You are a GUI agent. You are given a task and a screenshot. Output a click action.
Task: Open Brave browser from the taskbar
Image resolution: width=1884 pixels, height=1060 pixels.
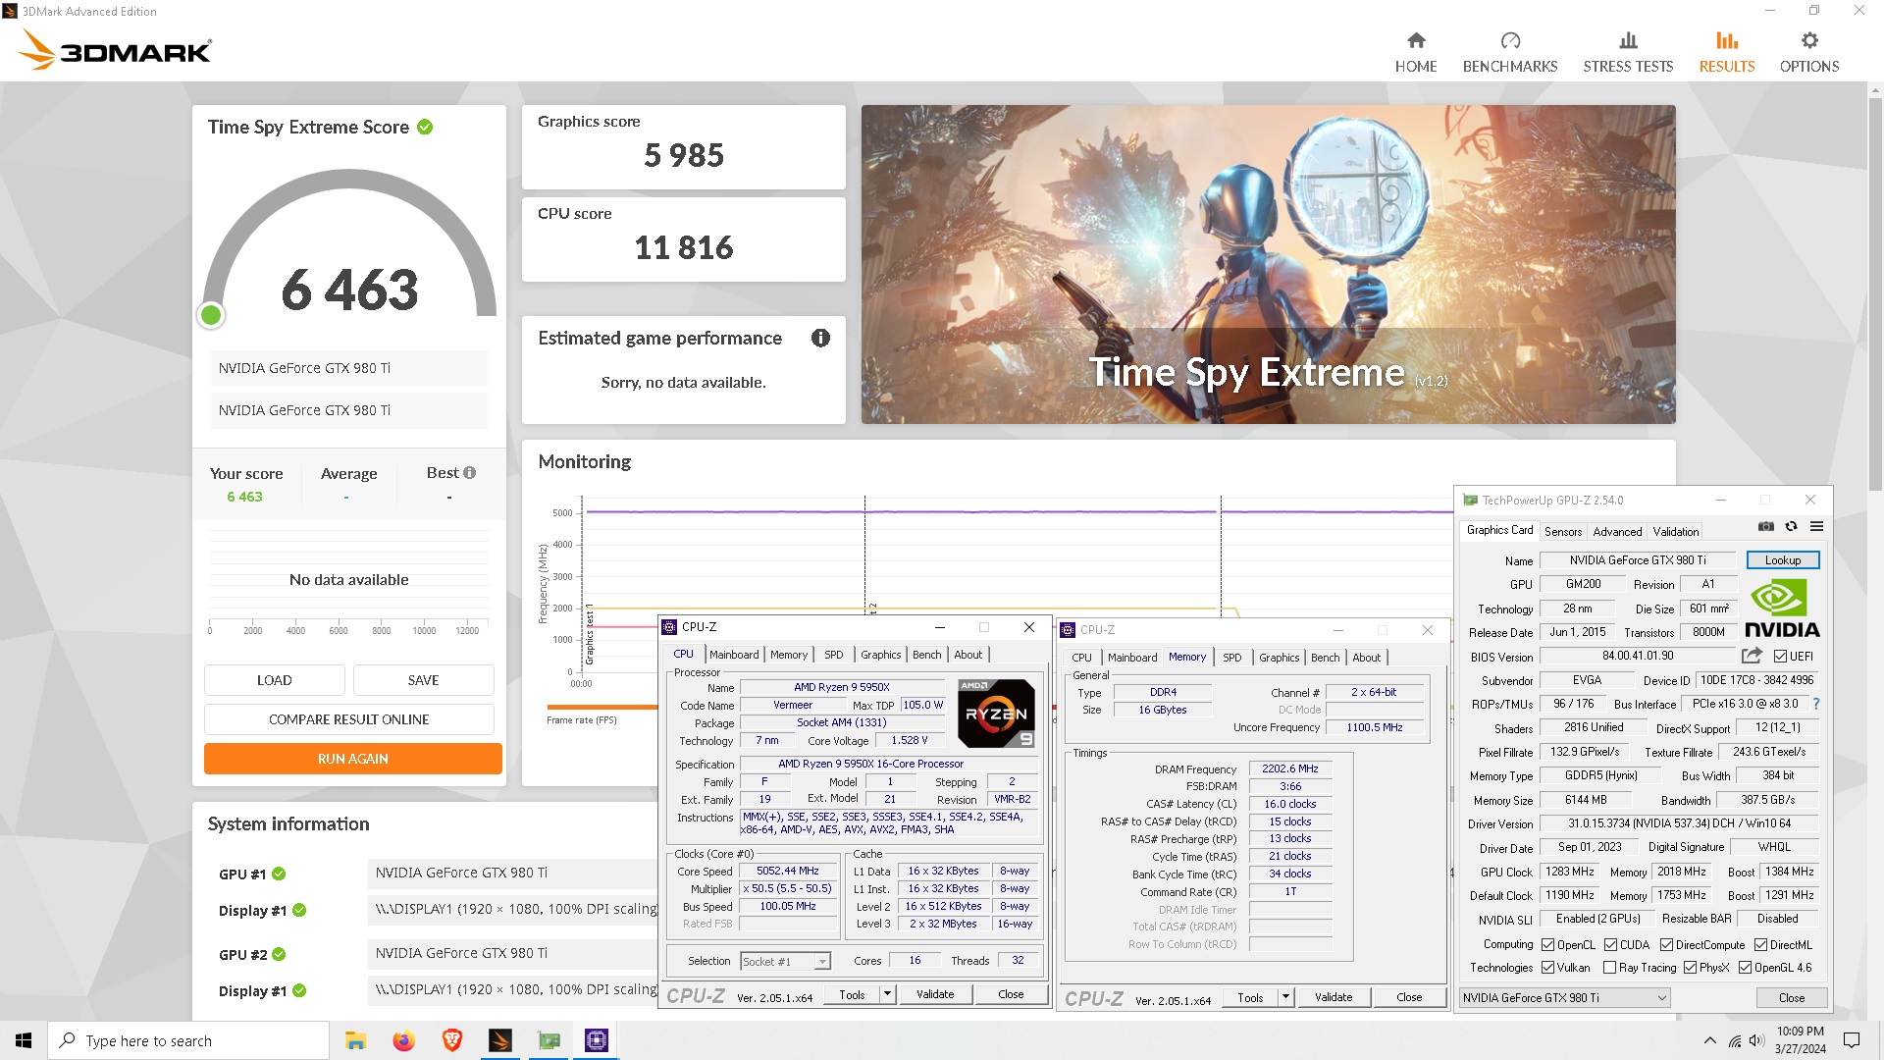451,1040
